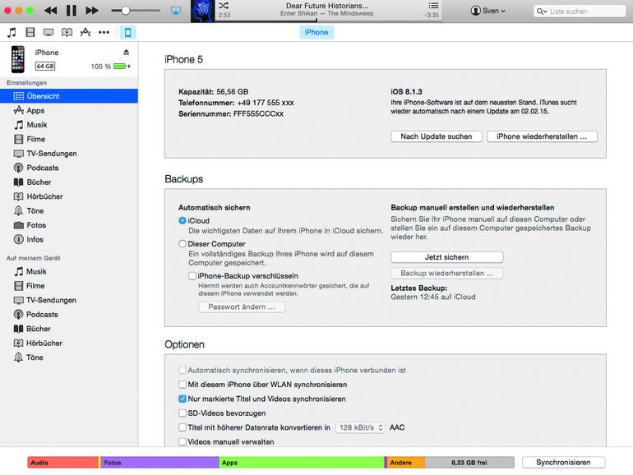Skip forward to next track
The height and width of the screenshot is (475, 633).
click(x=92, y=11)
